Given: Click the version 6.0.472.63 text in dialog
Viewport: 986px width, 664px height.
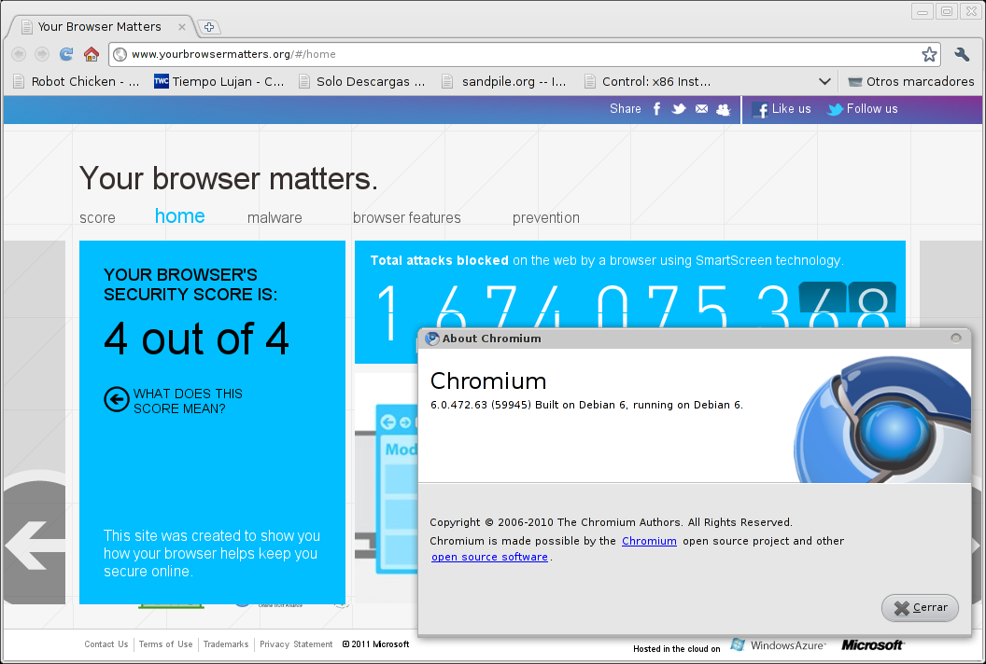Looking at the screenshot, I should click(x=586, y=405).
